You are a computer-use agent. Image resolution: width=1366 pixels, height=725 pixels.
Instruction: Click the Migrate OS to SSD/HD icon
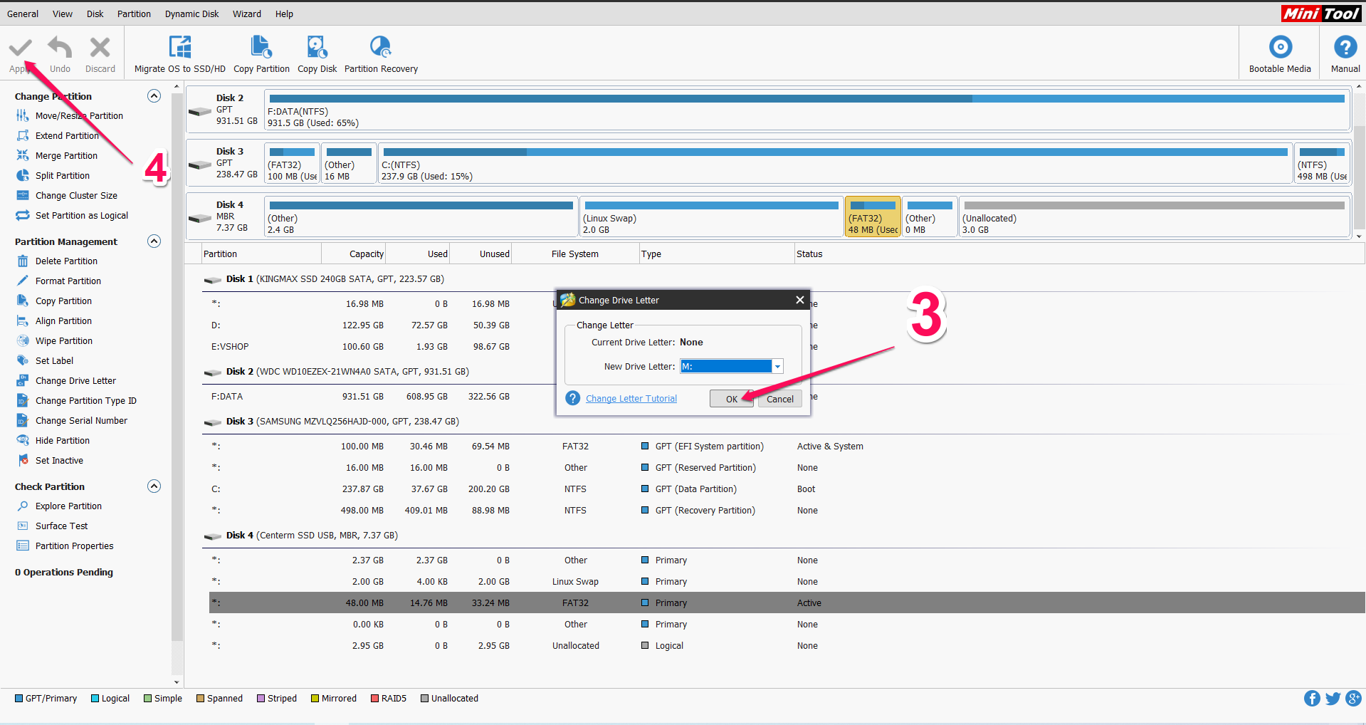(179, 48)
